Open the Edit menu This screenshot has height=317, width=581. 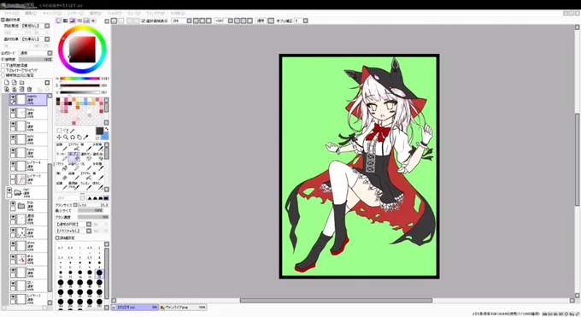31,14
